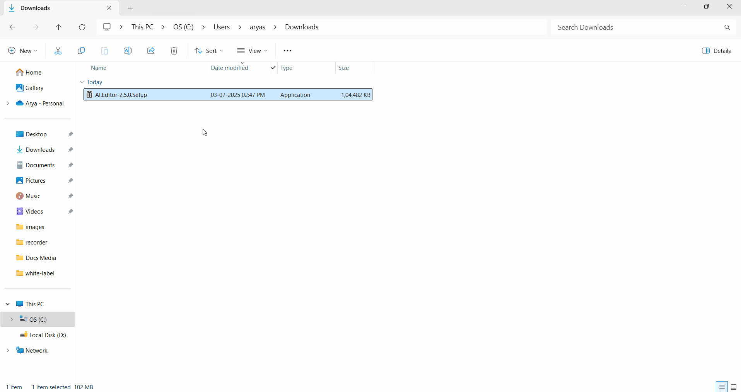Toggle the Details pane
The height and width of the screenshot is (392, 741).
click(716, 51)
